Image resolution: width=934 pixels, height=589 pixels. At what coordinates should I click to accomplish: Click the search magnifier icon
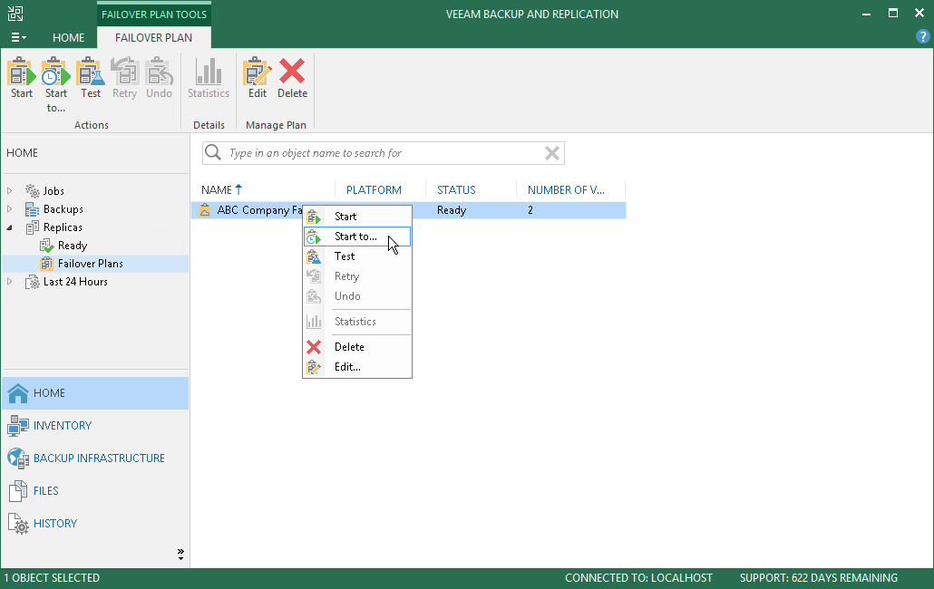coord(213,153)
